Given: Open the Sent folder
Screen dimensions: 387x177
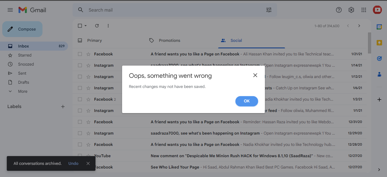Looking at the screenshot, I should [x=34, y=73].
